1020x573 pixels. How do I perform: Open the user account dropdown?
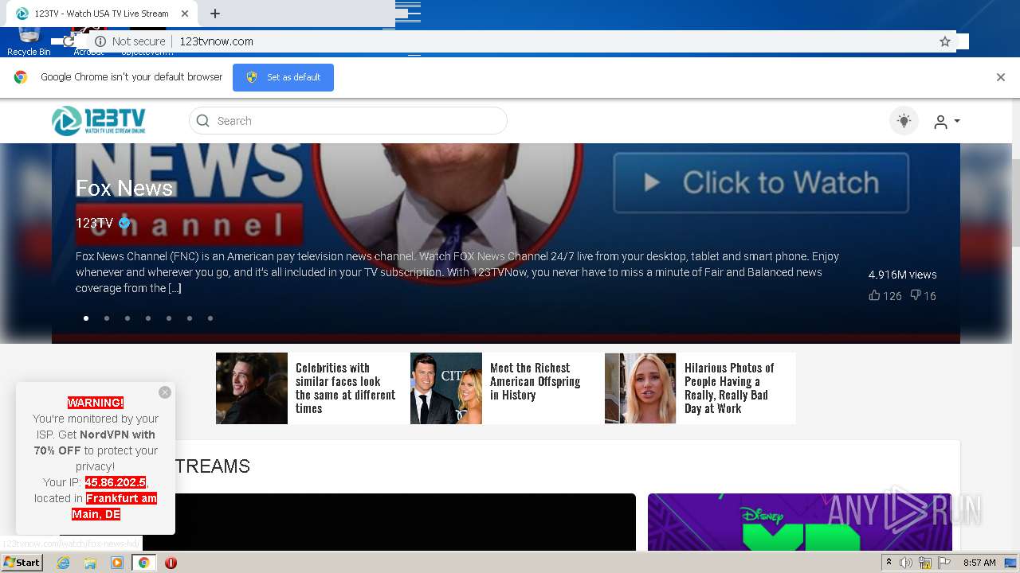[x=947, y=122]
